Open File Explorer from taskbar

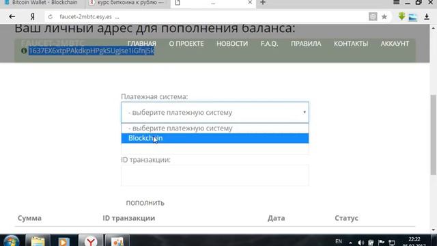tap(38, 241)
